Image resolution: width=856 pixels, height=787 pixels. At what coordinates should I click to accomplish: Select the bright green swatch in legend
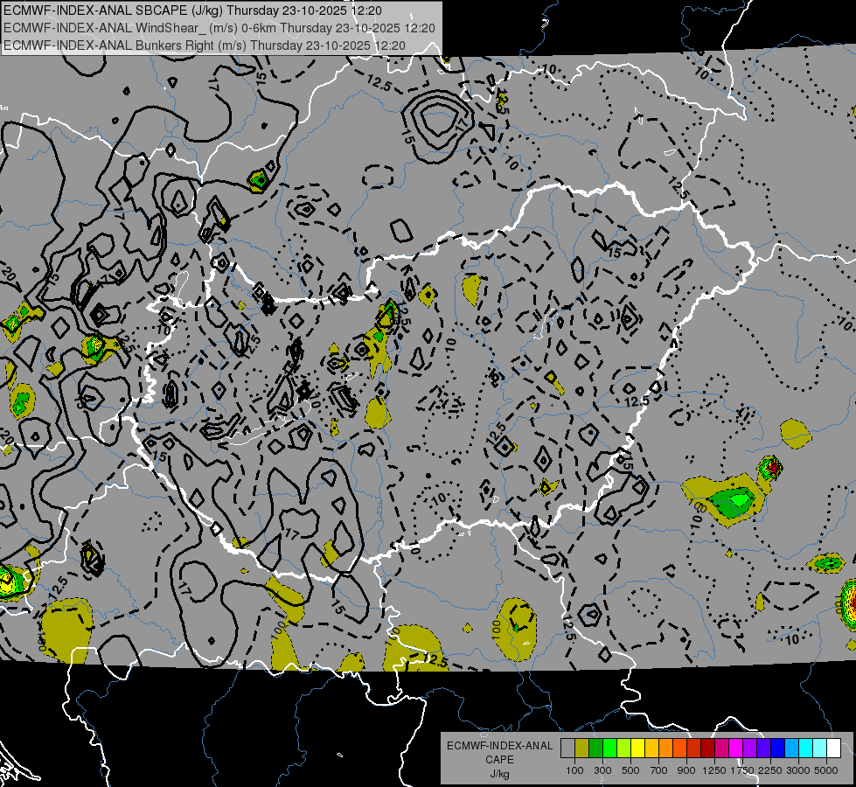pyautogui.click(x=609, y=748)
